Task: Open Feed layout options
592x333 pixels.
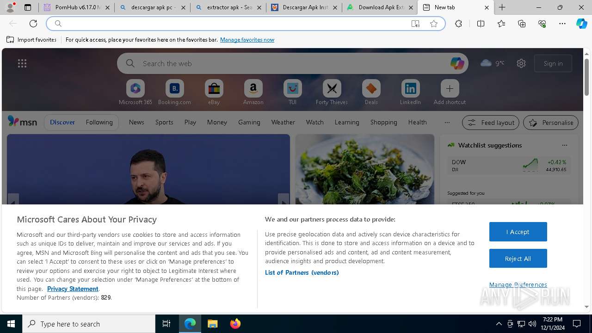Action: pyautogui.click(x=491, y=123)
